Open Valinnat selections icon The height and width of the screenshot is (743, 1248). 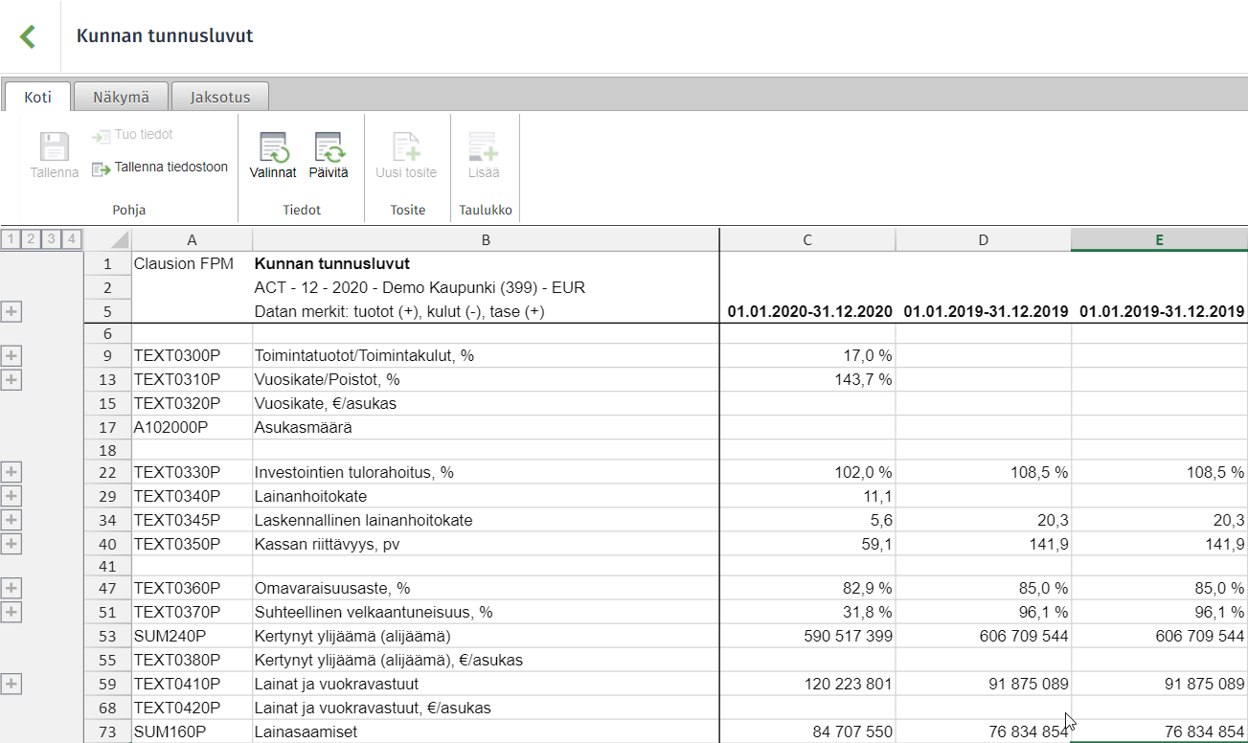click(x=274, y=147)
